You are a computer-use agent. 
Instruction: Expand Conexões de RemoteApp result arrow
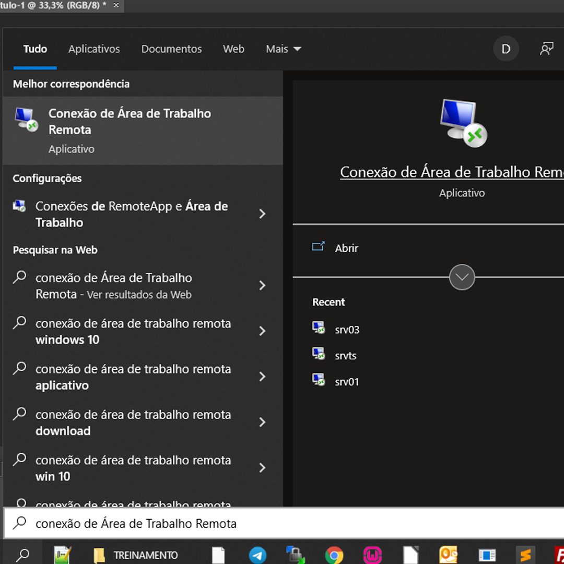[262, 214]
